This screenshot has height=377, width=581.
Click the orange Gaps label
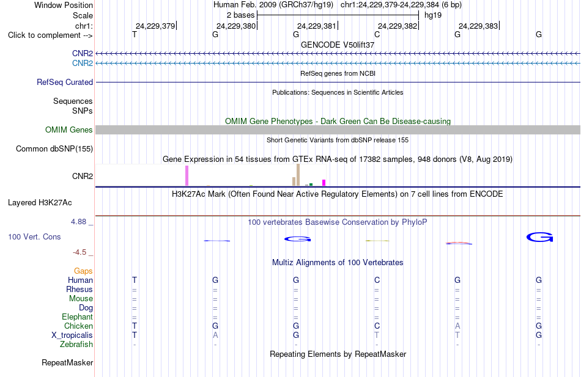(83, 271)
